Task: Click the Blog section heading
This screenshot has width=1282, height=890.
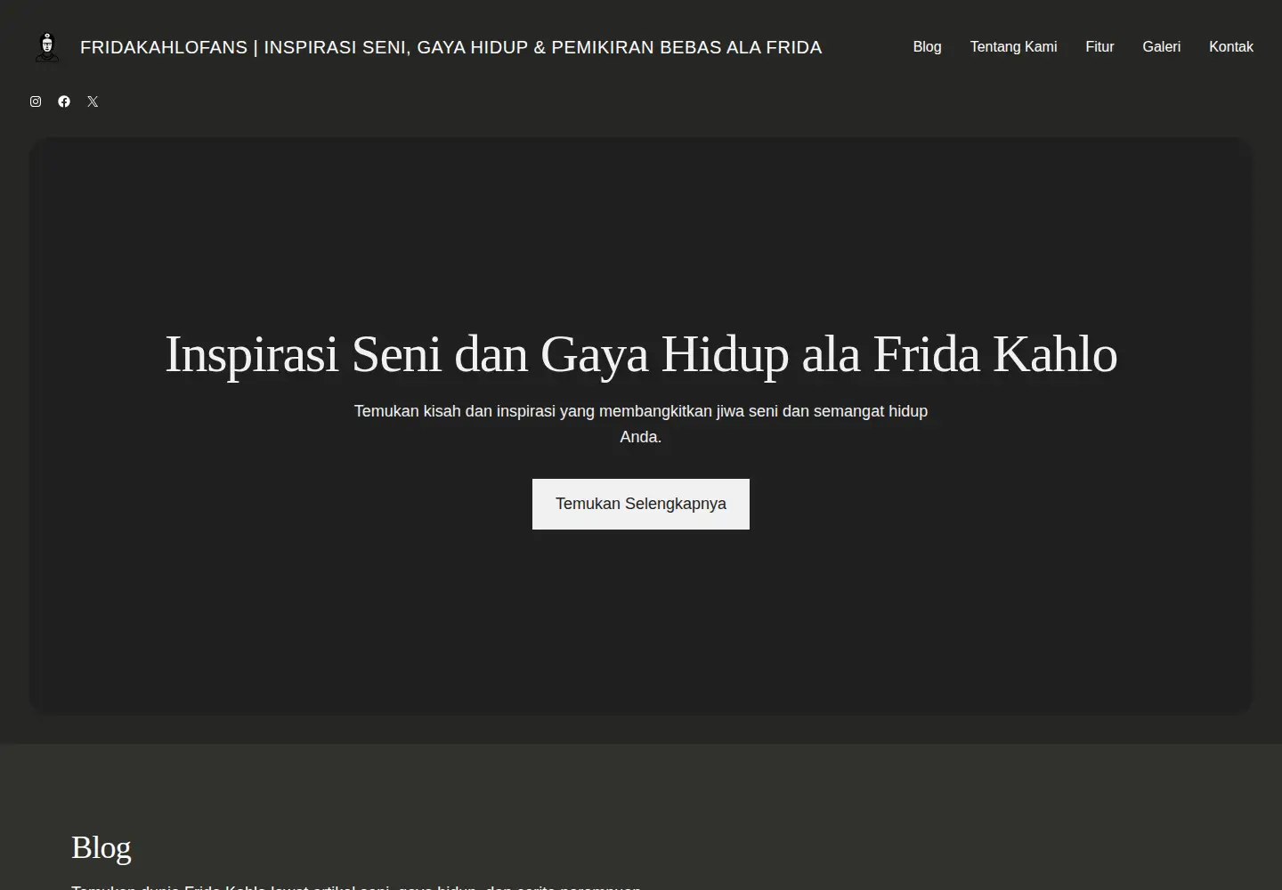Action: [x=101, y=847]
